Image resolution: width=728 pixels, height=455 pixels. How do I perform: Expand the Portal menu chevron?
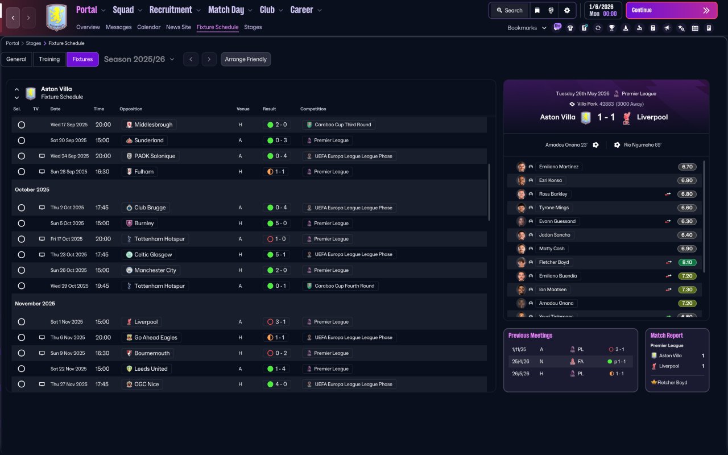(104, 10)
